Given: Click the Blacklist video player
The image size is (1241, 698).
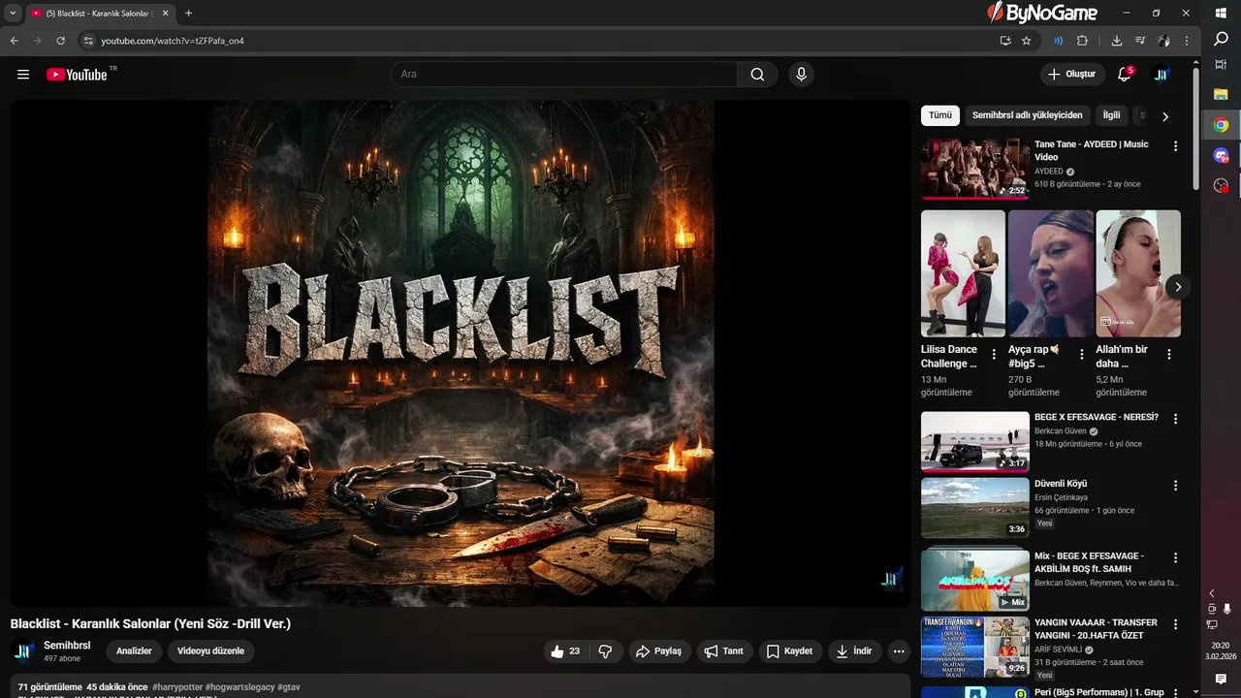Looking at the screenshot, I should (x=461, y=354).
